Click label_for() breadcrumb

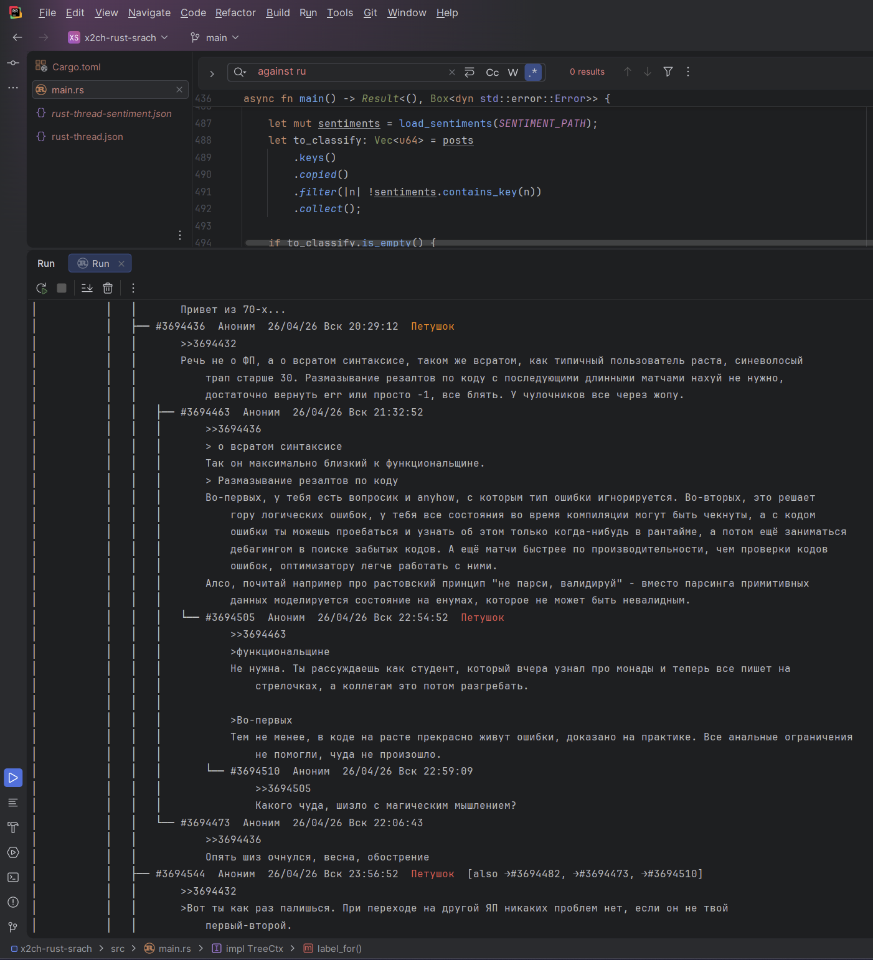333,949
